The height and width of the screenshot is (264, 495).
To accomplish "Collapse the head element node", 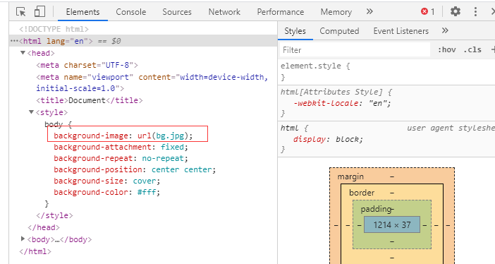I will pos(23,53).
